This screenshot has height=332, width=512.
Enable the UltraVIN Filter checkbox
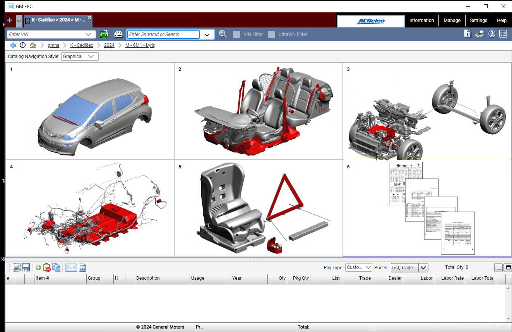(272, 34)
